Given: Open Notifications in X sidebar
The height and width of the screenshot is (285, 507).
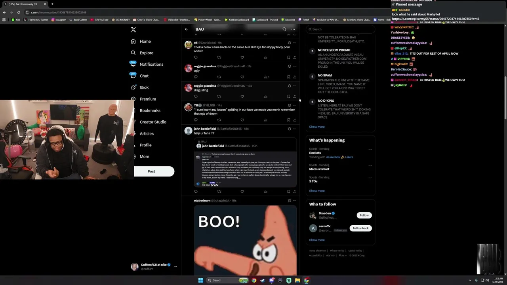Looking at the screenshot, I should tap(147, 64).
